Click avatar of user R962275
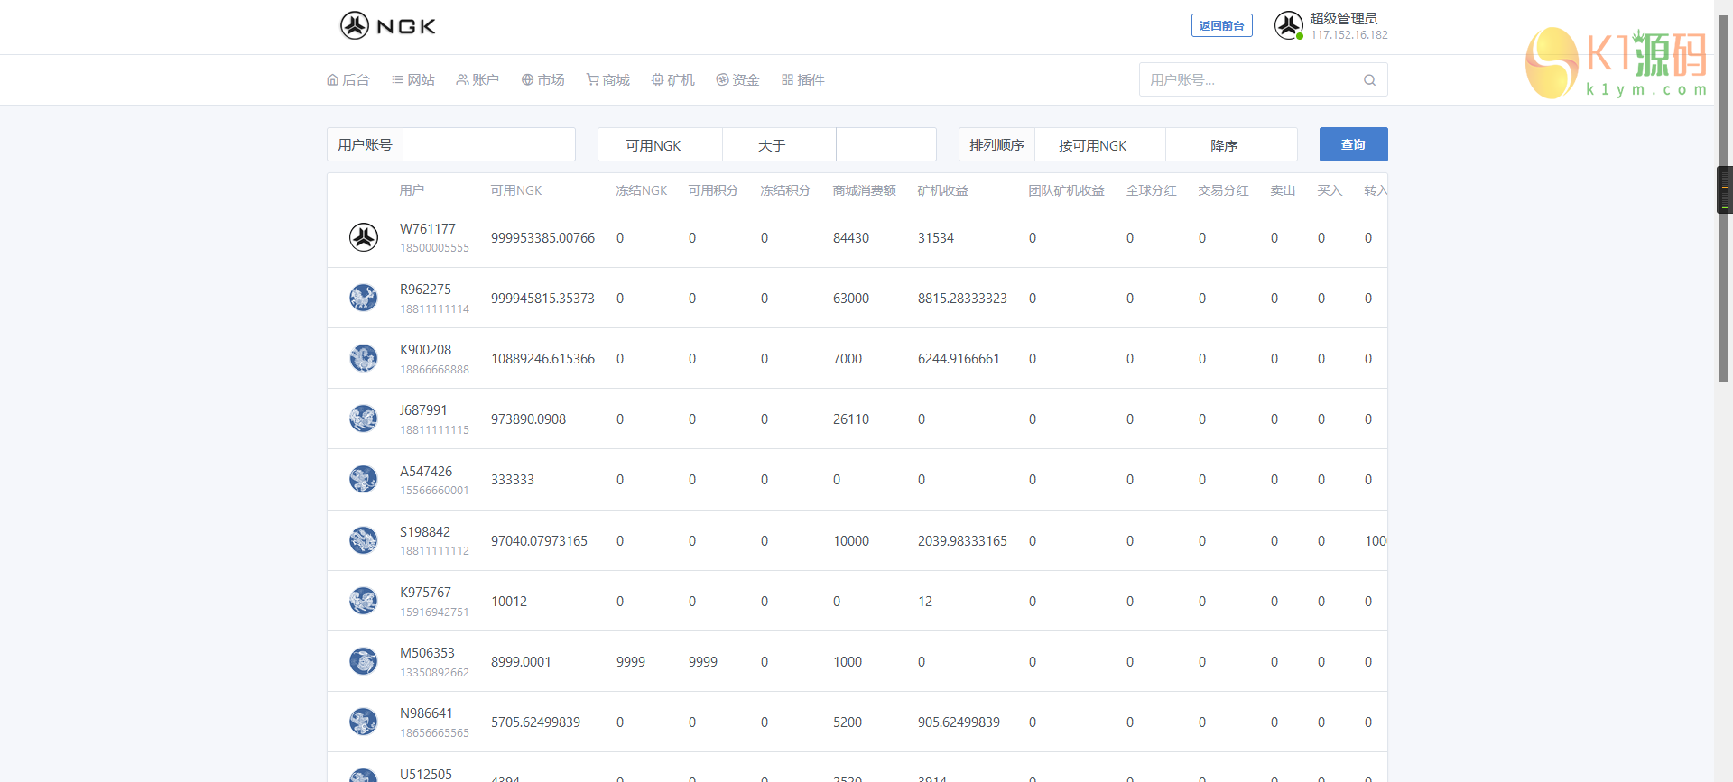The height and width of the screenshot is (782, 1733). click(364, 298)
